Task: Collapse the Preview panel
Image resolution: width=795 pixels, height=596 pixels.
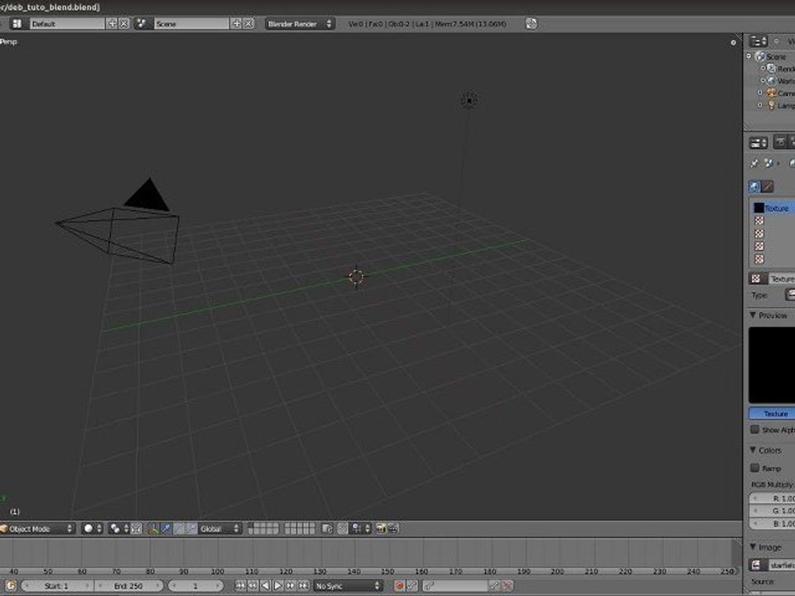Action: click(753, 315)
